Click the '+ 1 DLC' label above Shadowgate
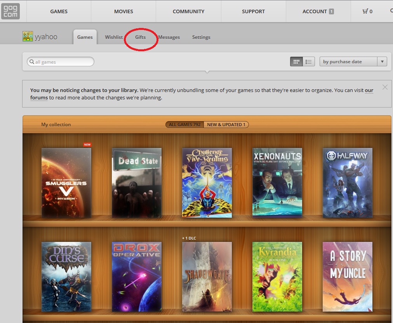The image size is (393, 323). pos(189,238)
